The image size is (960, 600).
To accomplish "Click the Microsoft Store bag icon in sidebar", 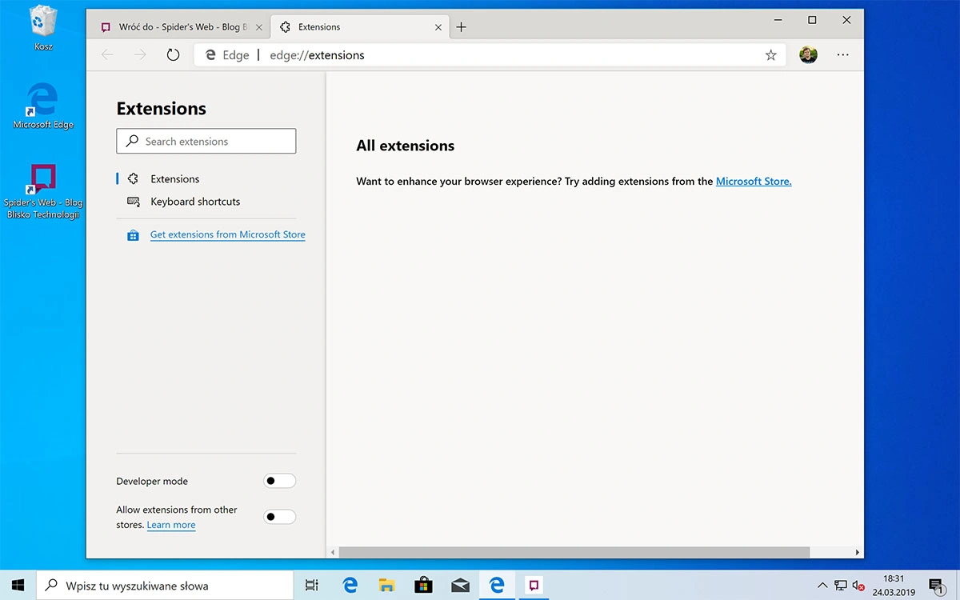I will (133, 235).
